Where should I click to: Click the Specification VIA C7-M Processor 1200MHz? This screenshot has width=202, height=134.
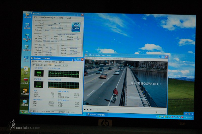click(62, 34)
